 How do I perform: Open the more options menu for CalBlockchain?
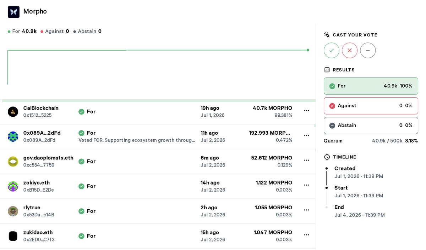(307, 111)
